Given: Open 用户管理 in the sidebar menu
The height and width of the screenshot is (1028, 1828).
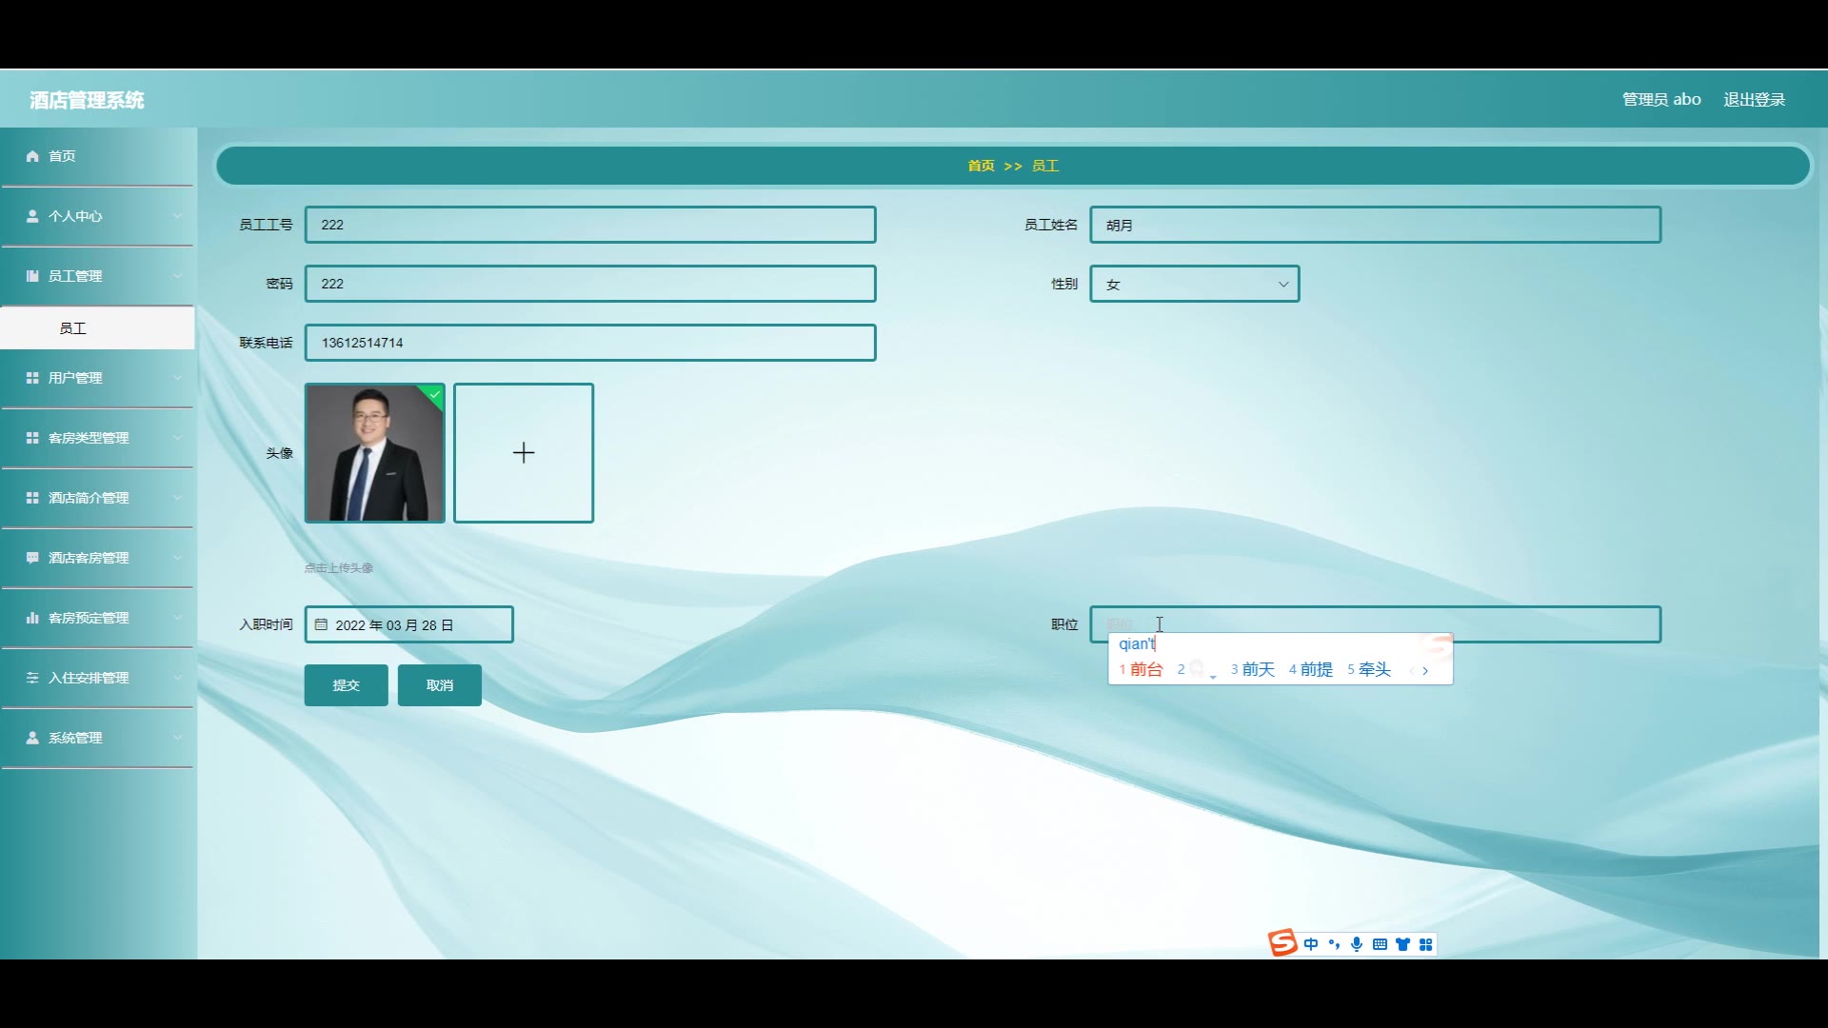Looking at the screenshot, I should pyautogui.click(x=97, y=378).
